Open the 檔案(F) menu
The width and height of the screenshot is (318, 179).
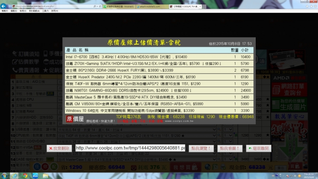click(x=4, y=11)
